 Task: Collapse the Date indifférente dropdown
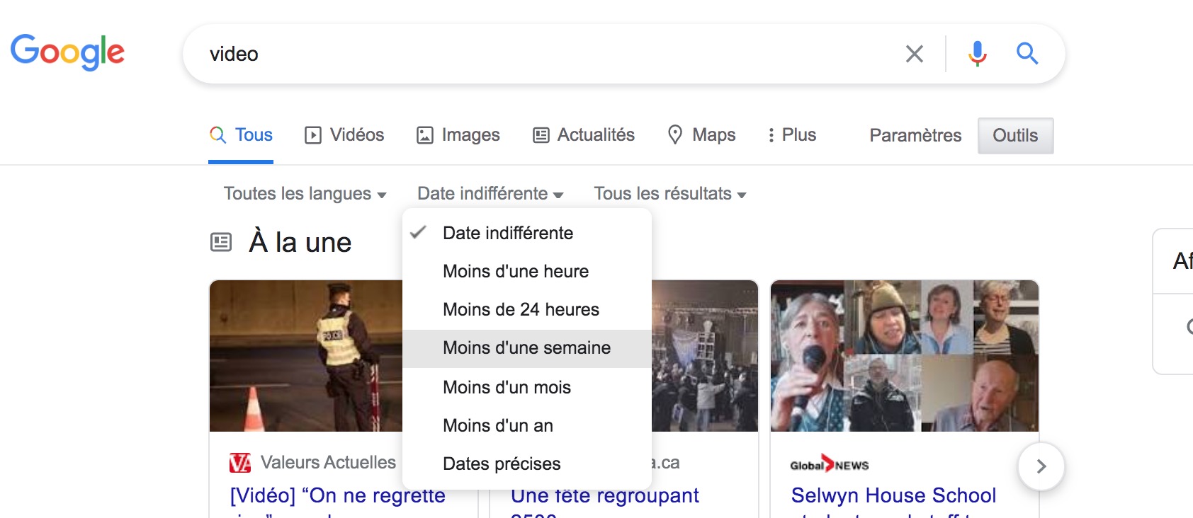[490, 194]
